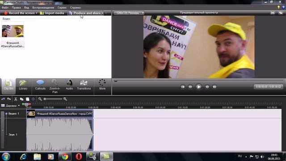Step forward one frame
This screenshot has width=286, height=161.
pos(207,87)
